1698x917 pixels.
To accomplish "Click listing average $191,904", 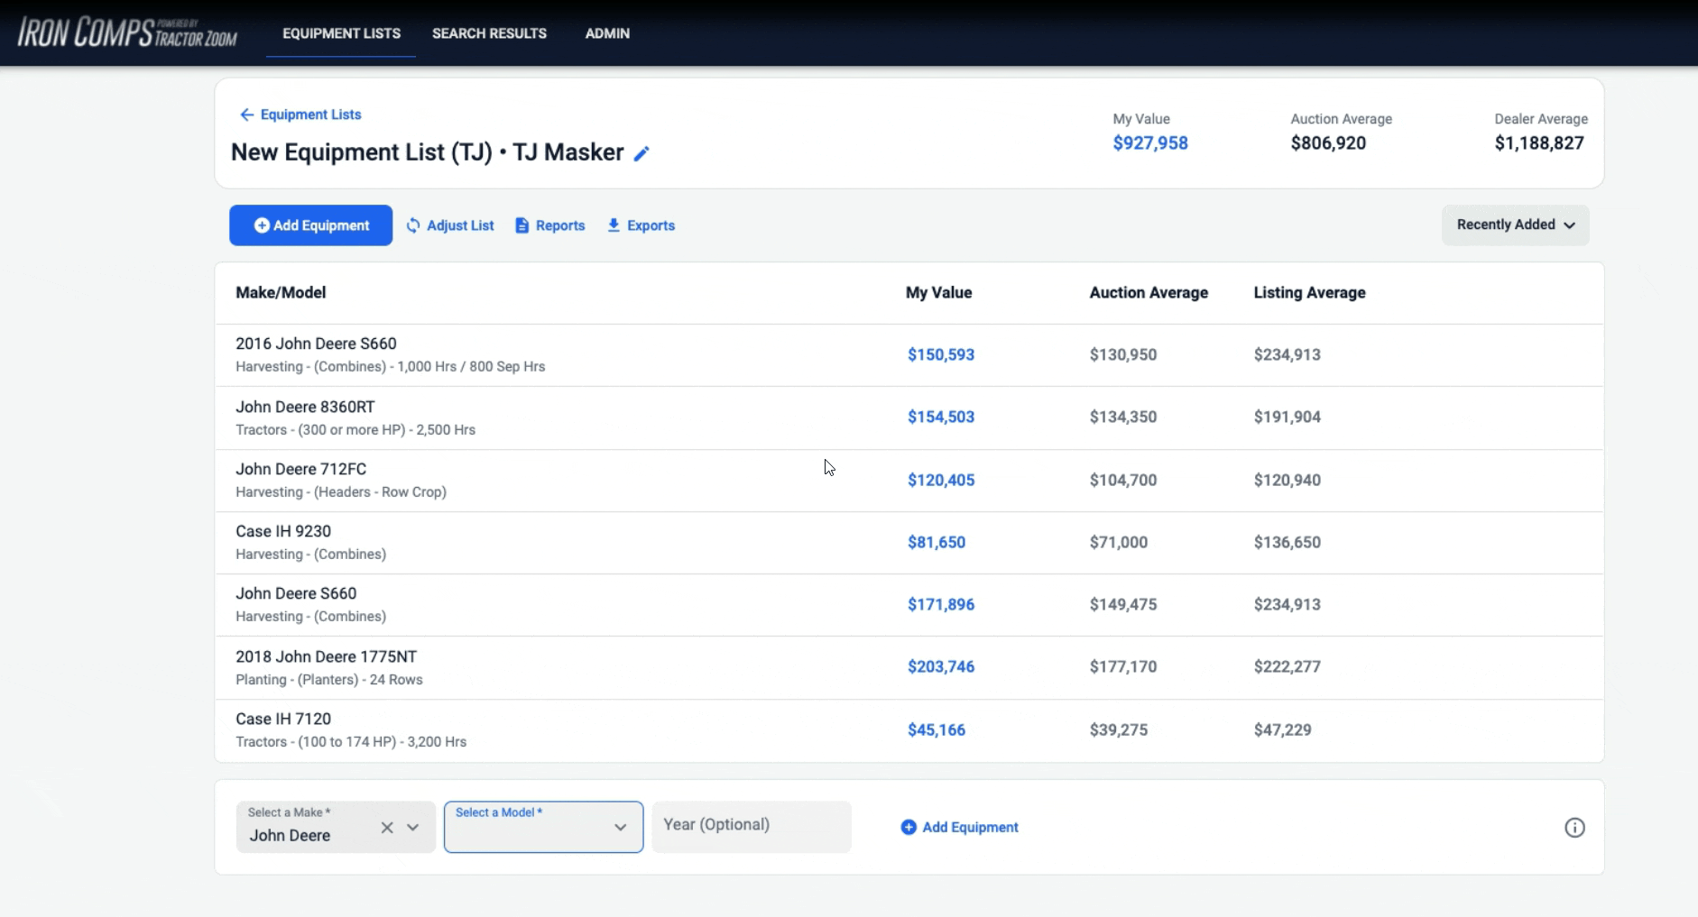I will coord(1287,417).
